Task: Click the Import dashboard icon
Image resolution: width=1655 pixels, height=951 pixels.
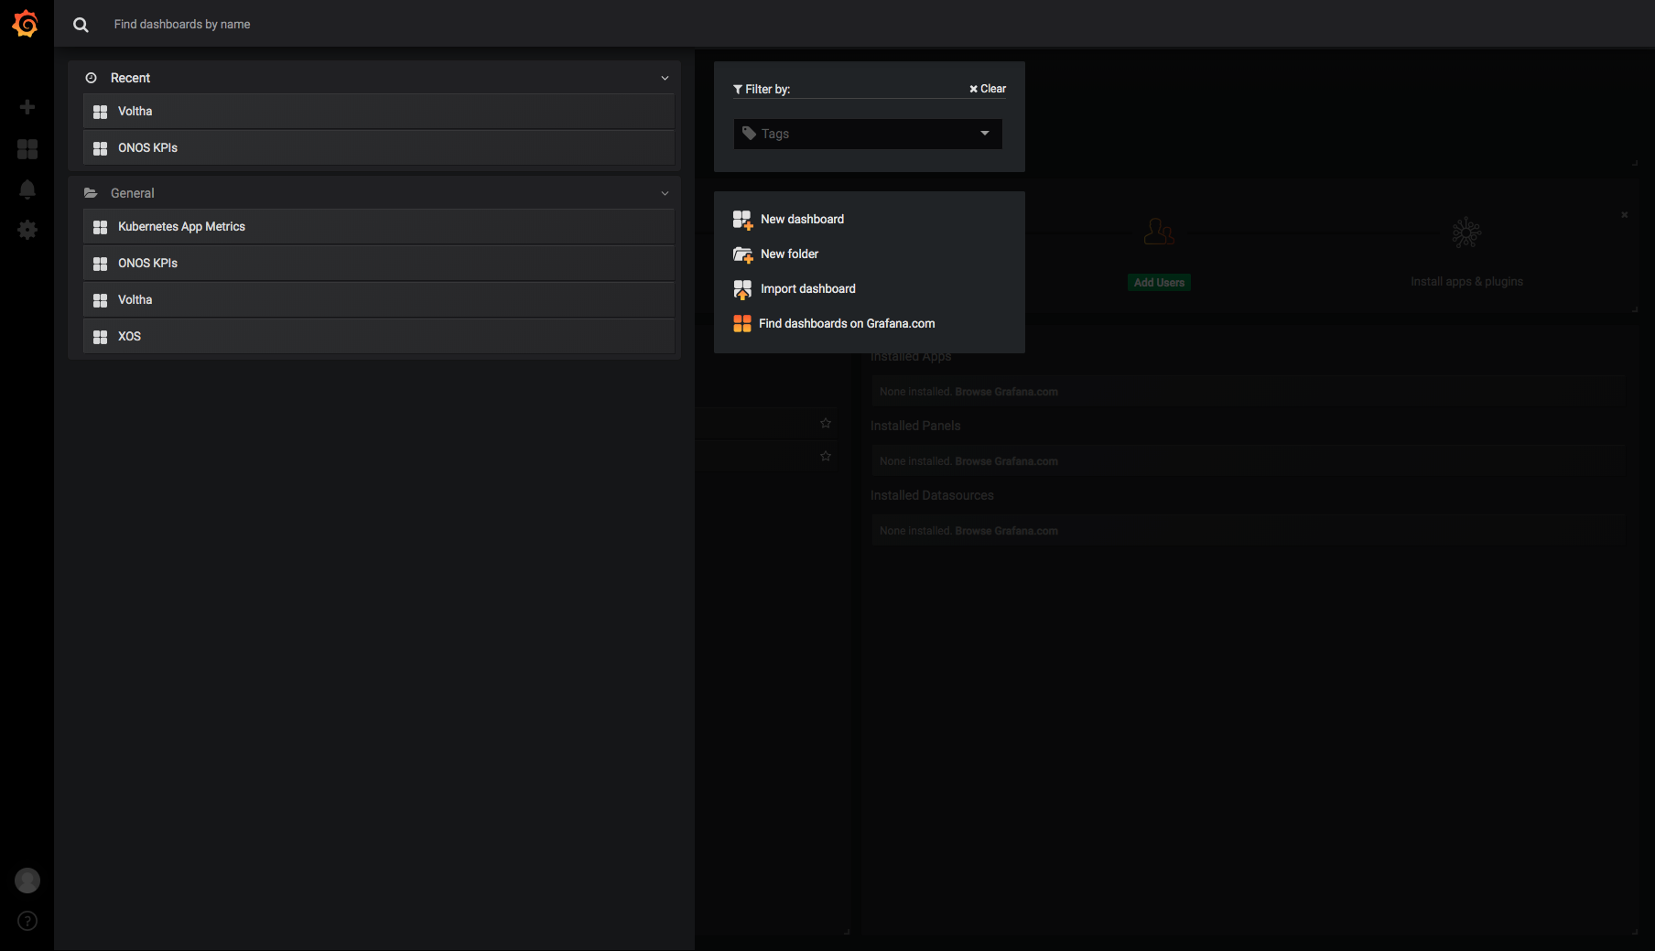Action: tap(742, 289)
